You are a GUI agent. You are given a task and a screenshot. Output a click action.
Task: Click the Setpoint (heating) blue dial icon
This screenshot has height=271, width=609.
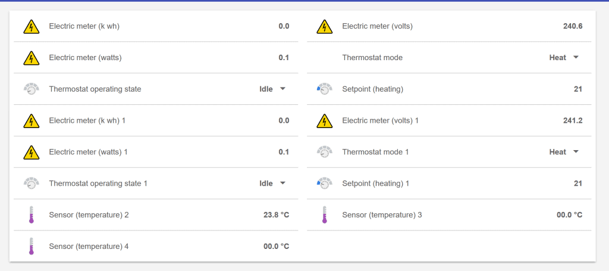click(324, 89)
